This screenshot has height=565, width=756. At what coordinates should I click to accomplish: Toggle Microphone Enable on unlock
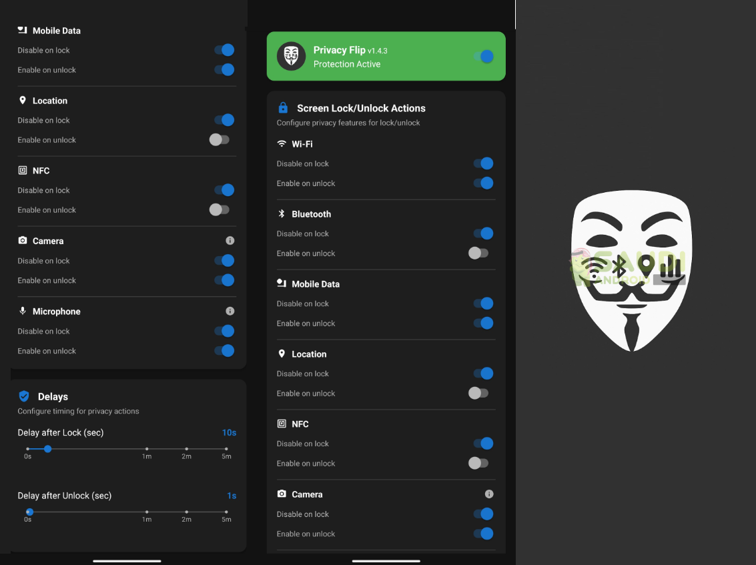click(225, 350)
